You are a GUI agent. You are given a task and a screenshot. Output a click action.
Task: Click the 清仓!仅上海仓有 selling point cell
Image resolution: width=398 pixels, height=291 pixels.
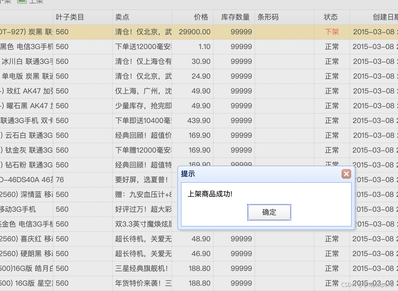click(142, 62)
